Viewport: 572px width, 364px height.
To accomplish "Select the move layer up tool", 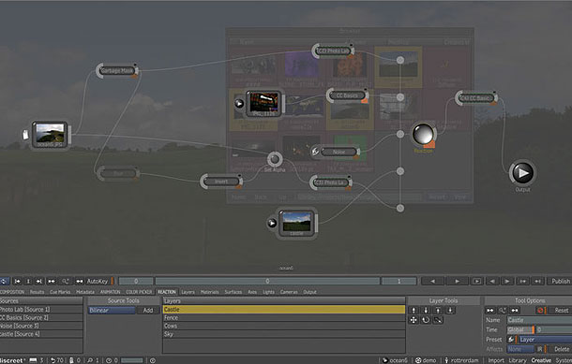I will pyautogui.click(x=414, y=310).
